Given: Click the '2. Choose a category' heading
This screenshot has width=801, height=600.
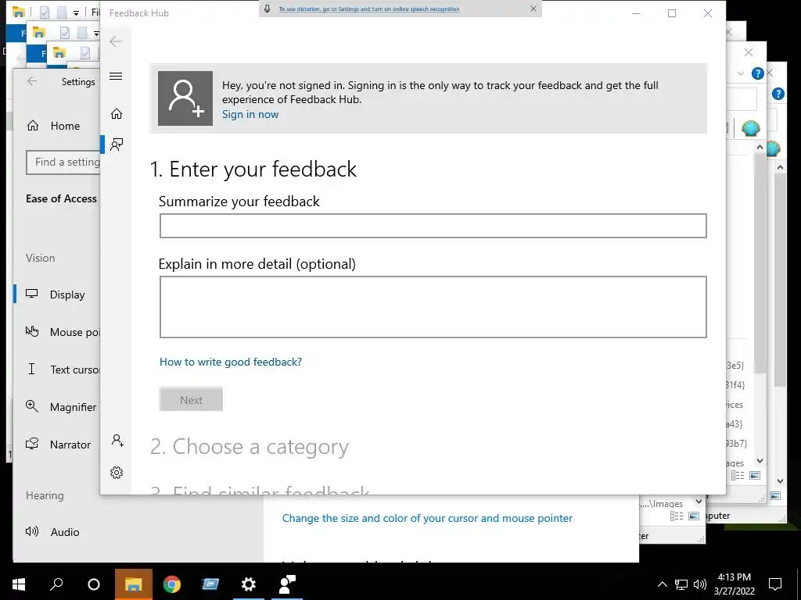Looking at the screenshot, I should 250,446.
